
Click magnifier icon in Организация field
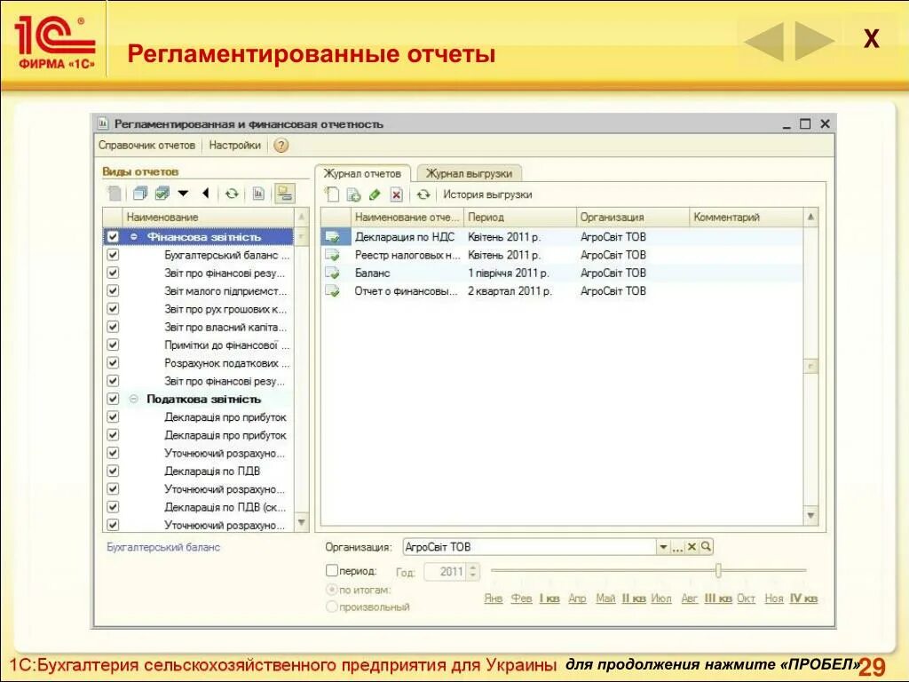[706, 546]
